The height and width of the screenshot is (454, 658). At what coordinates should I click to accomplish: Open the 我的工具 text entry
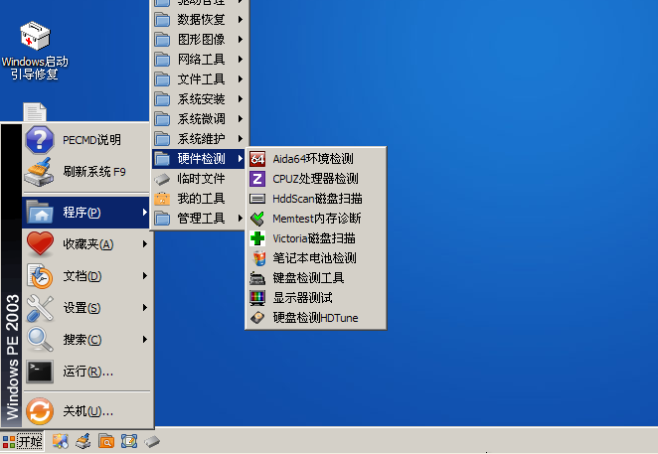(x=201, y=199)
